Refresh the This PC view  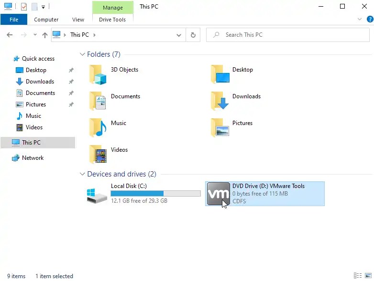click(193, 35)
